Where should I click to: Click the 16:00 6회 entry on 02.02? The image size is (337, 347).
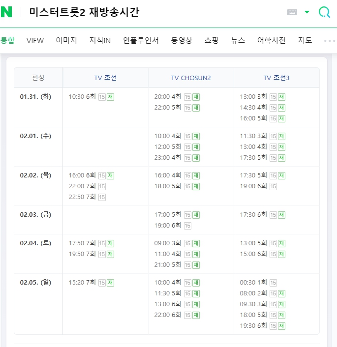82,175
